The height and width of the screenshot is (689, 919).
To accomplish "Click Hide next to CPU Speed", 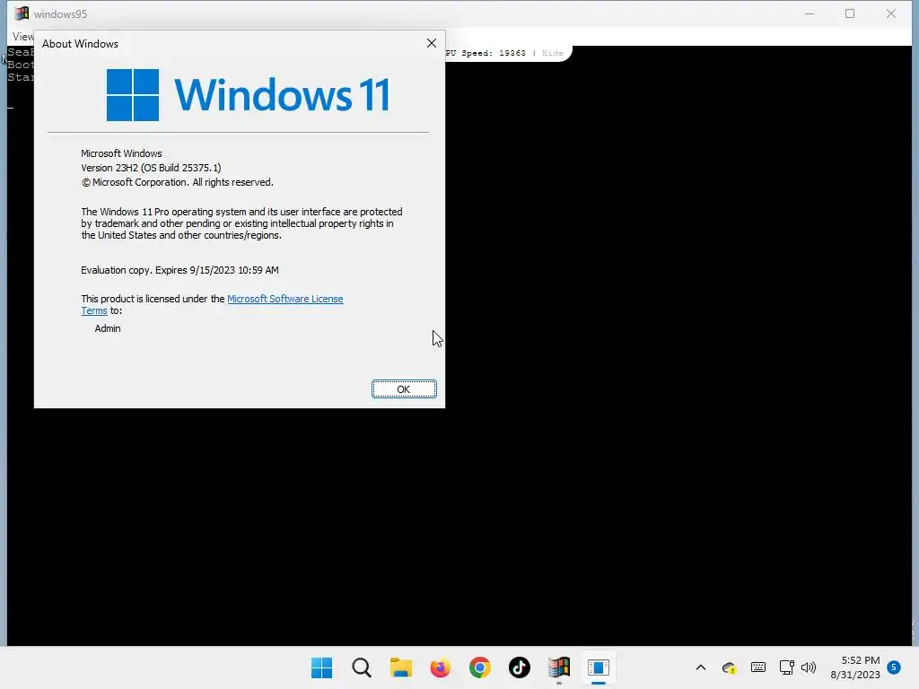I will click(x=552, y=53).
